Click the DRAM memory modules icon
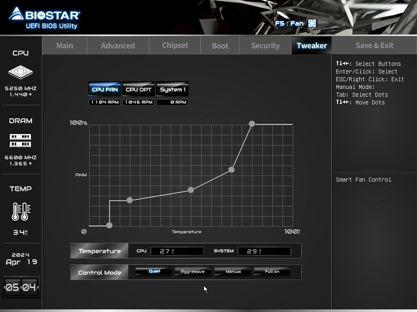This screenshot has height=312, width=417. (x=20, y=141)
